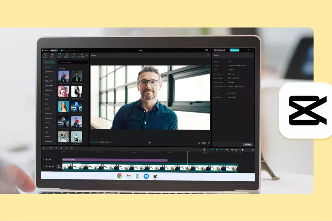Click the aspect ratio icon in Player
The height and width of the screenshot is (221, 332).
pos(204,143)
